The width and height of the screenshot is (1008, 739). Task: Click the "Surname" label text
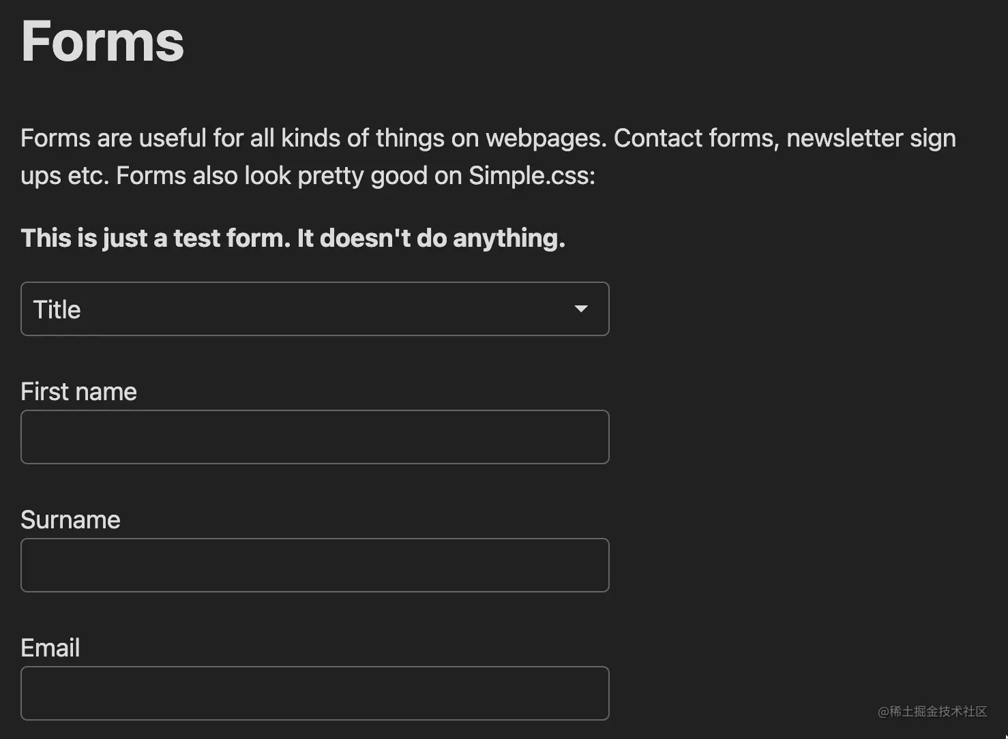70,519
